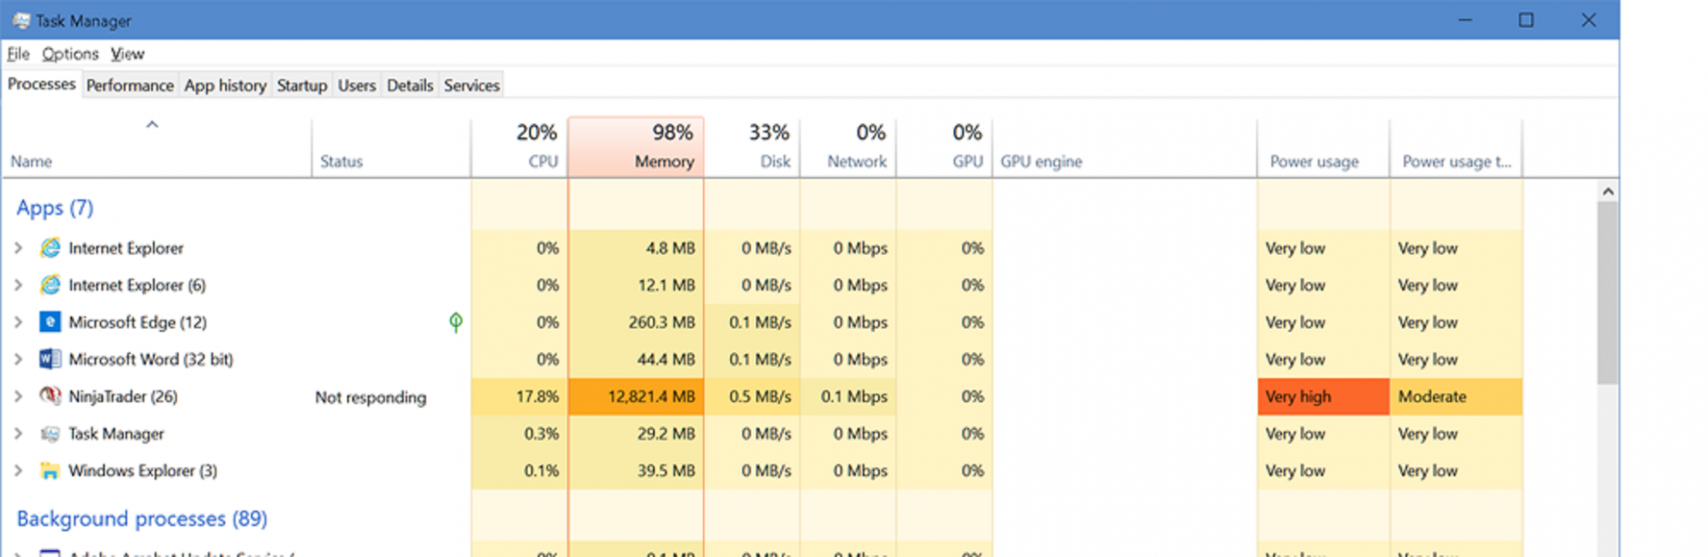Screen dimensions: 1708x557
Task: Click the Task Manager title bar icon
Action: [x=21, y=20]
